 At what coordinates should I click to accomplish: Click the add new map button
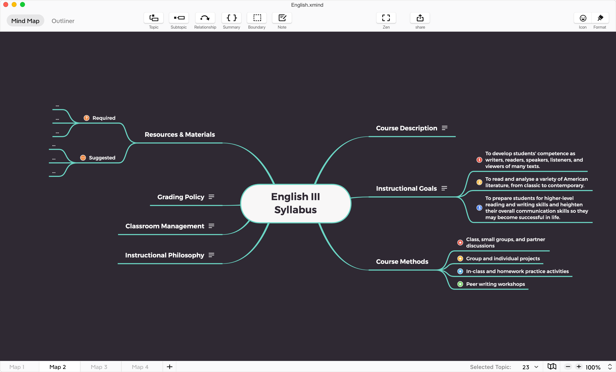pos(169,367)
